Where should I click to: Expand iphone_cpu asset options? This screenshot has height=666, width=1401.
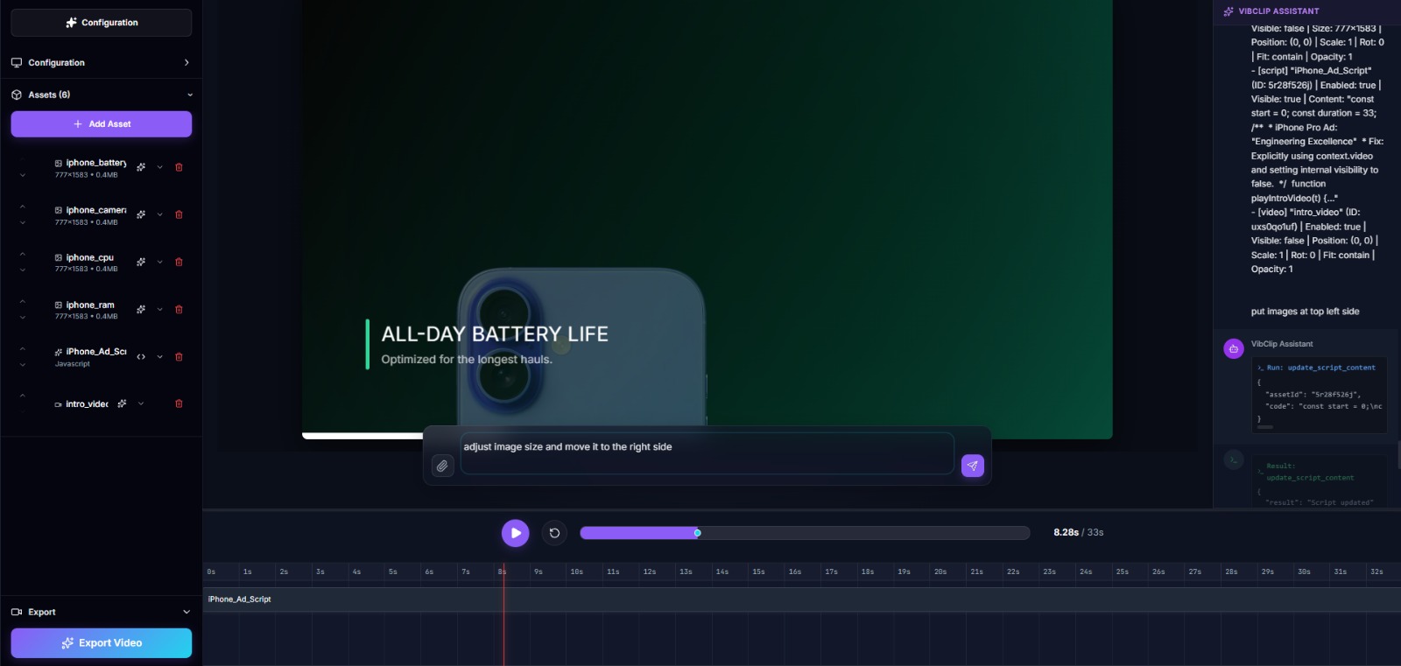click(x=160, y=262)
